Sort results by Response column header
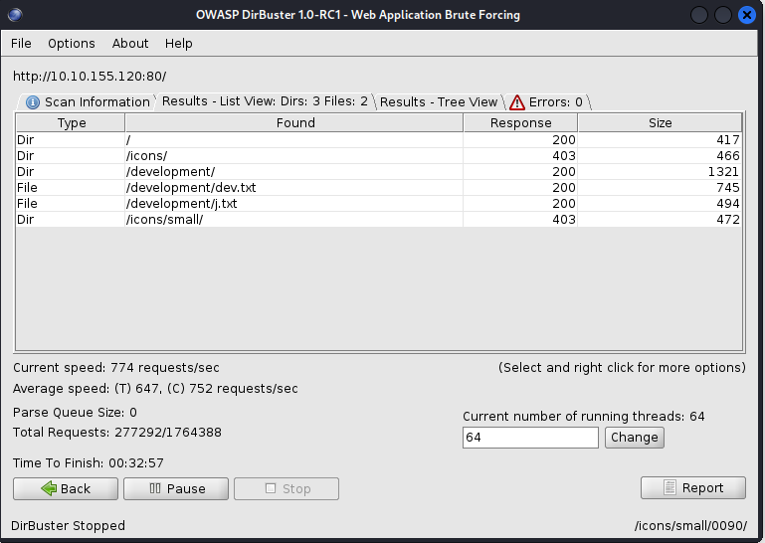The height and width of the screenshot is (543, 765). 520,123
